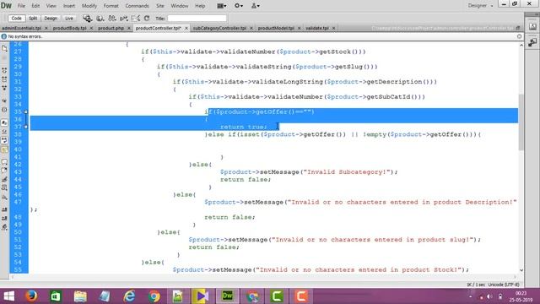
Task: Switch to Split view
Action: (33, 19)
